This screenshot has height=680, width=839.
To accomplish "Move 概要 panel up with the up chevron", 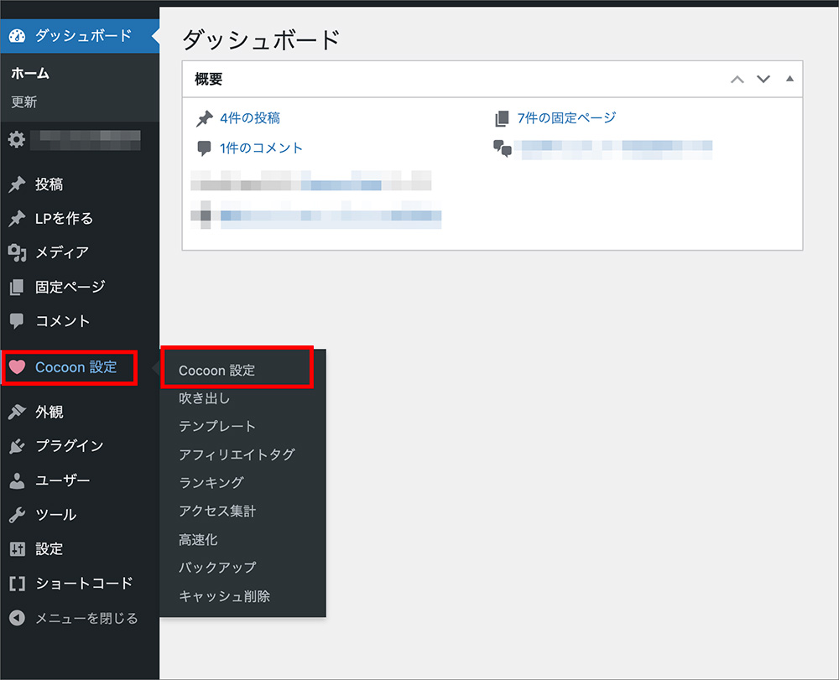I will [x=737, y=79].
